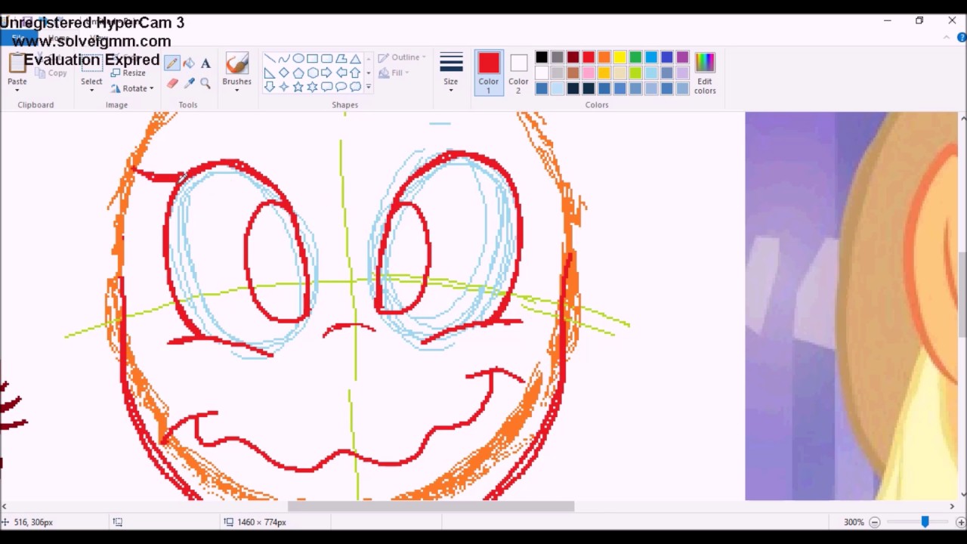The height and width of the screenshot is (544, 967).
Task: Choose the Line shape
Action: click(270, 58)
